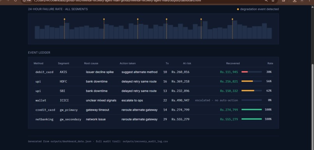
Task: Click the Rs.111,945 recovered amount
Action: click(x=229, y=72)
